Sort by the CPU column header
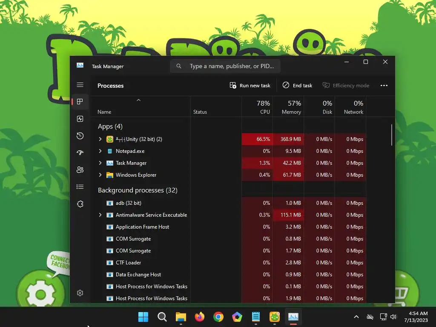The width and height of the screenshot is (436, 327). tap(257, 107)
